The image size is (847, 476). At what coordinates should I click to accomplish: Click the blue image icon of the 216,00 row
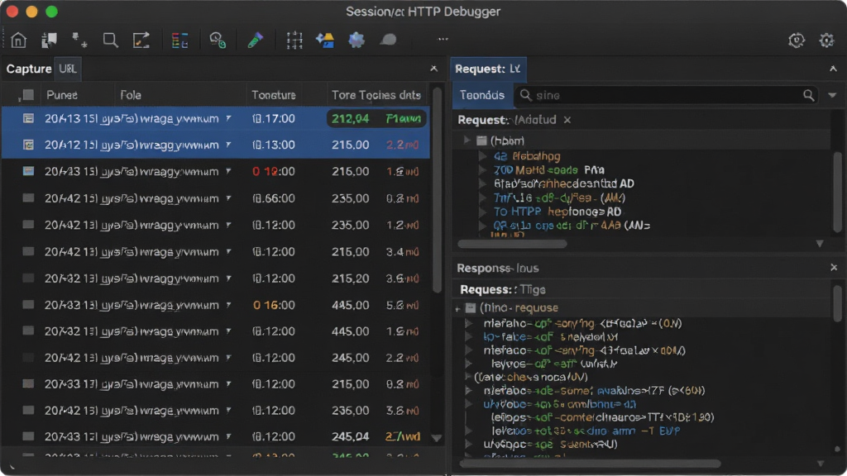pos(28,171)
